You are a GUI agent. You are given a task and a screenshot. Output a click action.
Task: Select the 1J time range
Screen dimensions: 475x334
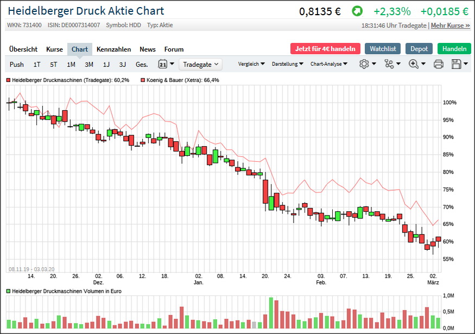coord(106,64)
